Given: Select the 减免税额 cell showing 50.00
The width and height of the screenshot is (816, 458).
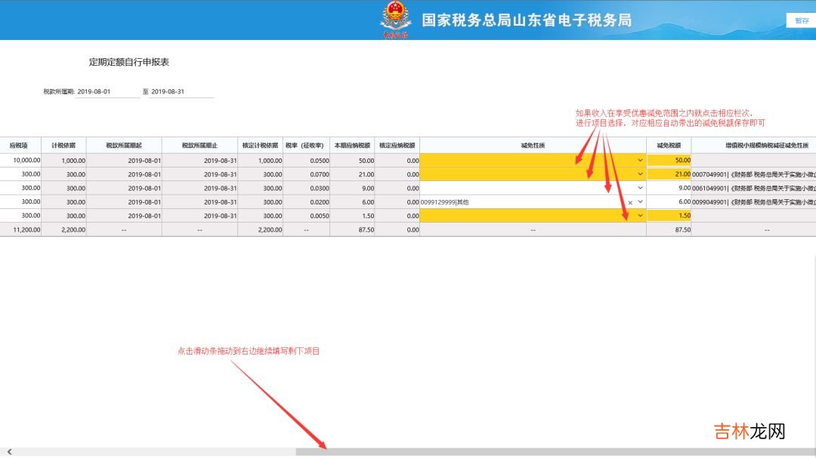Looking at the screenshot, I should click(x=669, y=160).
